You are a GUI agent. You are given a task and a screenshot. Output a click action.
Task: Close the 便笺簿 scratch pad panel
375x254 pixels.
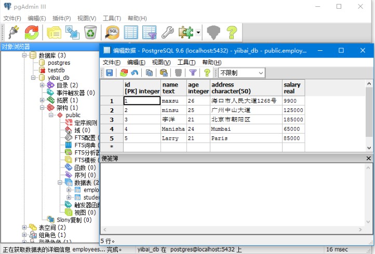click(369, 158)
